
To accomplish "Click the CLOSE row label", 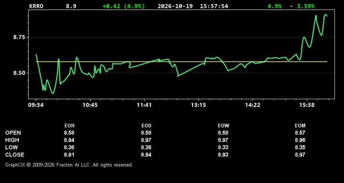I will click(x=15, y=155).
